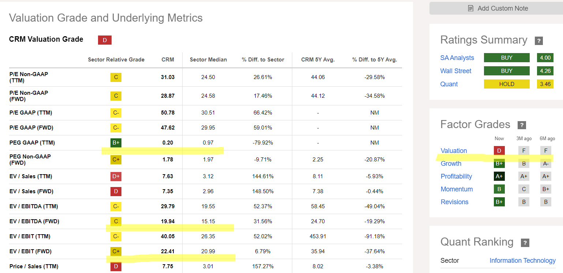
Task: Open the Valuation factor grade link
Action: tap(454, 151)
